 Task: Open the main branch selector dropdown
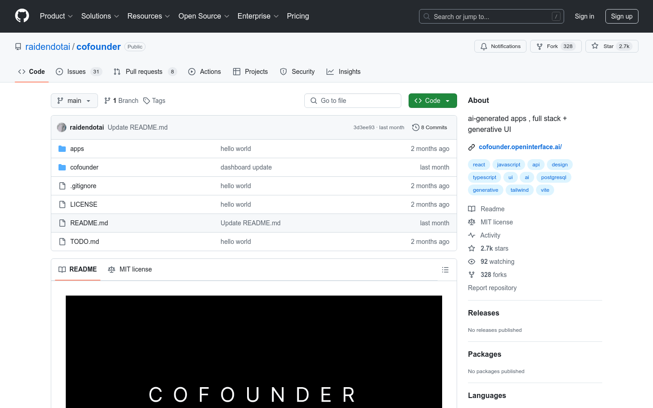pos(74,101)
